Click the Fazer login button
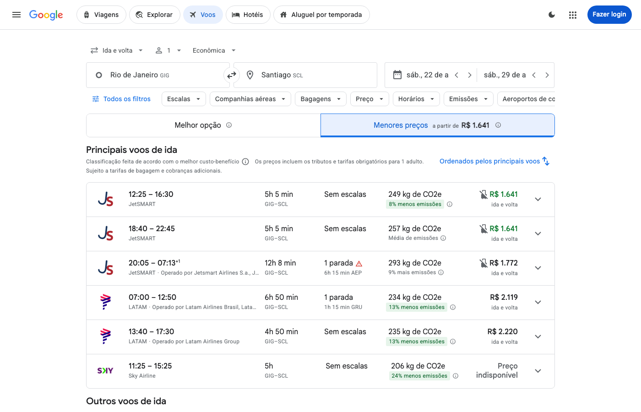 (609, 15)
